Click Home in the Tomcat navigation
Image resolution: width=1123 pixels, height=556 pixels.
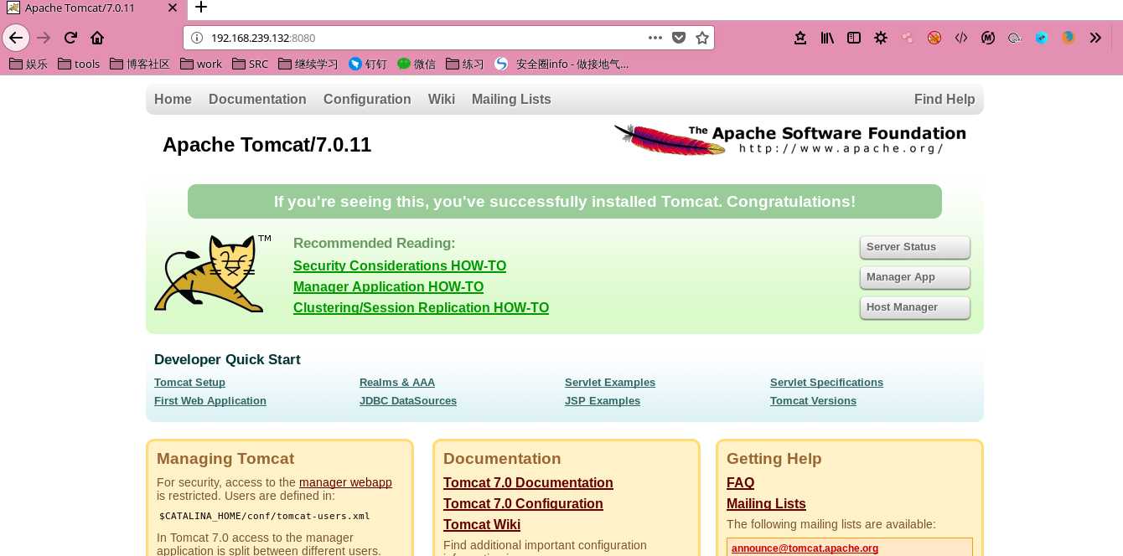tap(173, 99)
